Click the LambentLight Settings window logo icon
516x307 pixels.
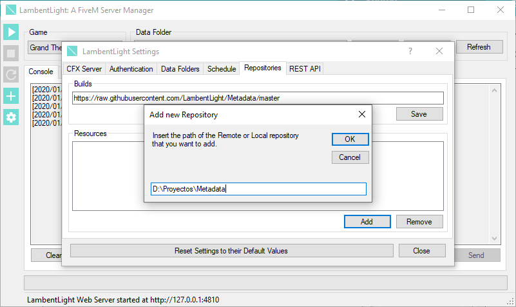(72, 51)
